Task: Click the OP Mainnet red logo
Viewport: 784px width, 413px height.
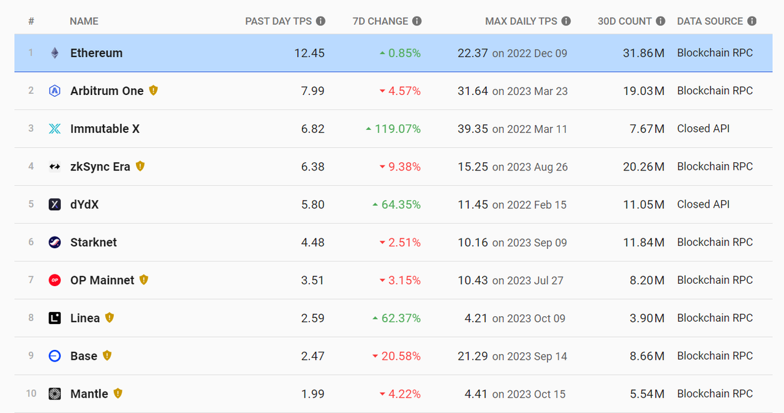Action: click(55, 281)
